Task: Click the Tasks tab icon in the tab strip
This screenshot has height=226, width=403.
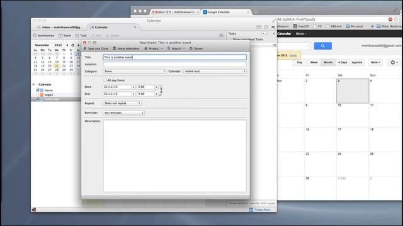Action: (x=266, y=27)
